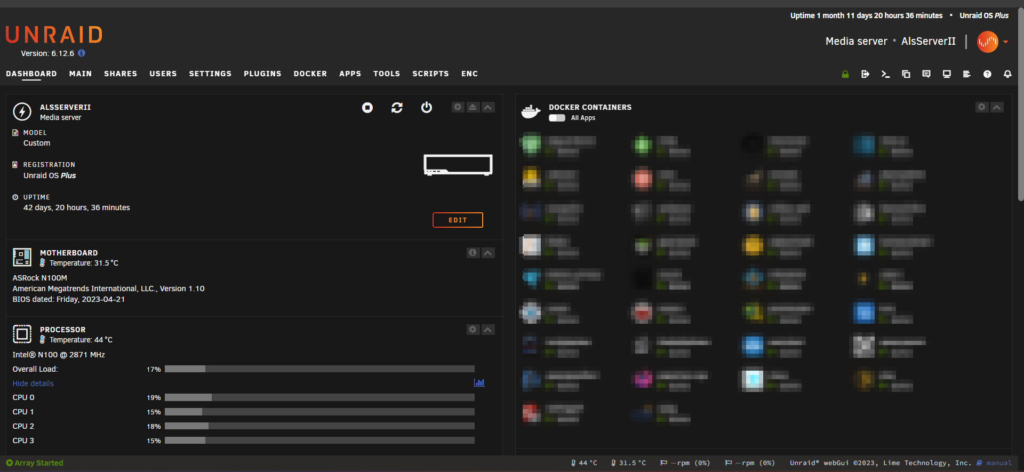Reboot the server using circular arrows icon

(397, 108)
